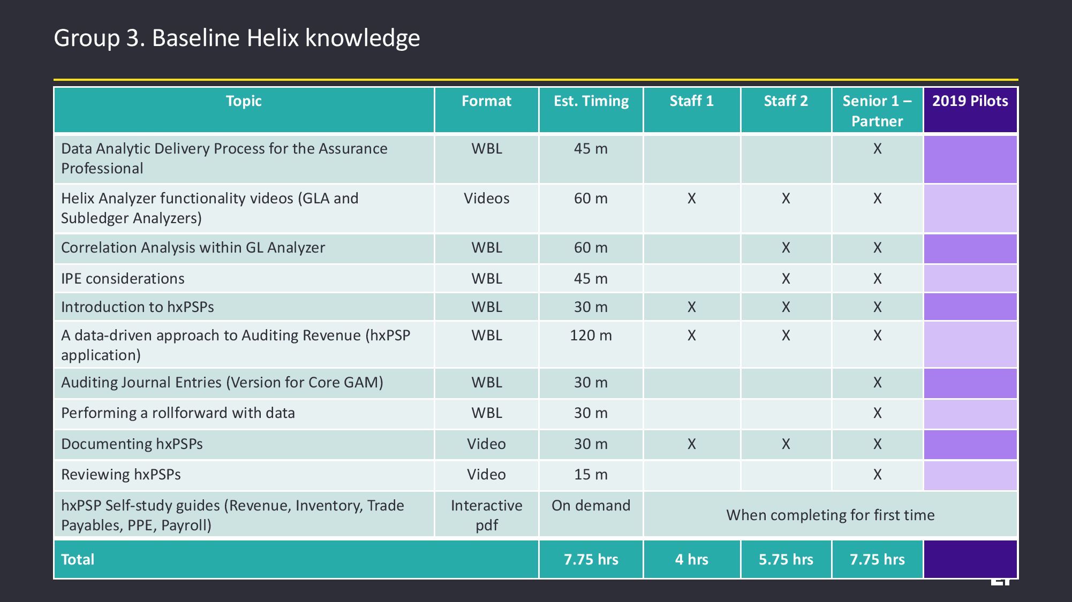This screenshot has width=1072, height=602.
Task: Select the '120 m' timing cell
Action: click(x=591, y=336)
